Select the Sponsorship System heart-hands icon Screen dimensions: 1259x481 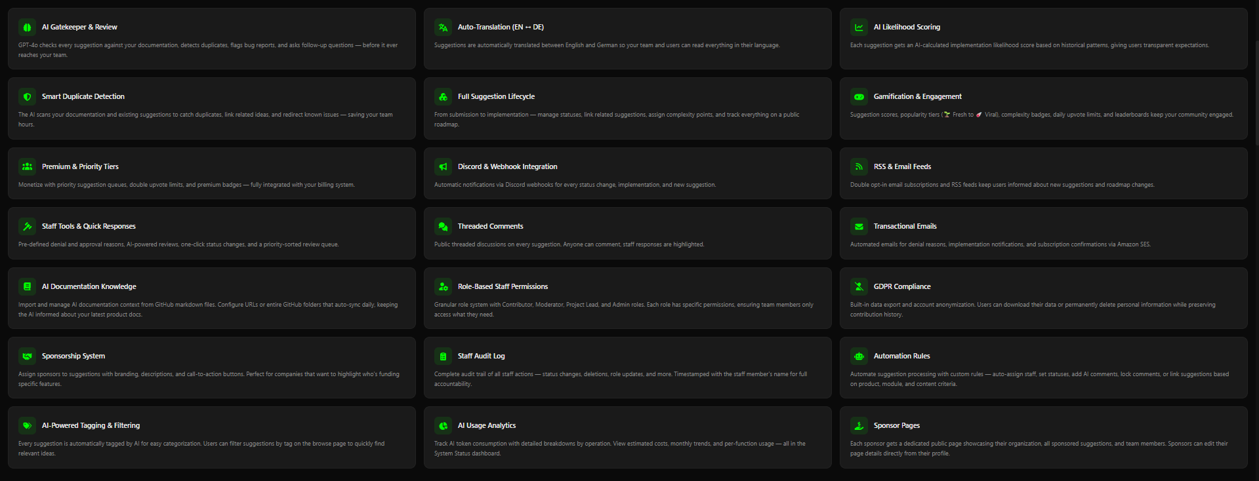click(x=27, y=356)
